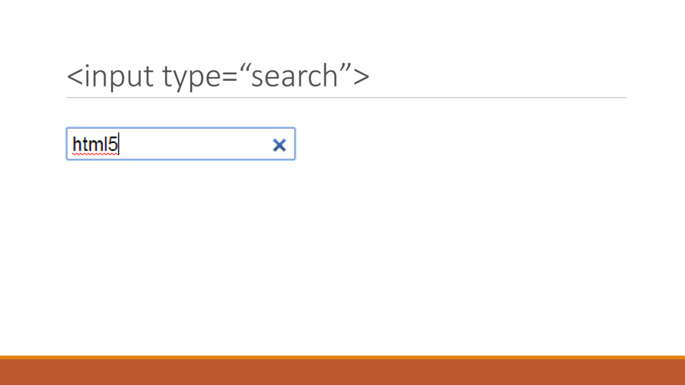The image size is (685, 385).
Task: Click the red spell-check underline beneath html5
Action: click(x=94, y=154)
